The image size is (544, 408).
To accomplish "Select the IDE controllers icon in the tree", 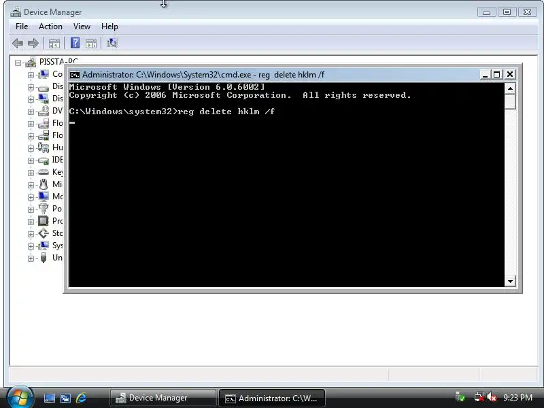I will pyautogui.click(x=44, y=160).
